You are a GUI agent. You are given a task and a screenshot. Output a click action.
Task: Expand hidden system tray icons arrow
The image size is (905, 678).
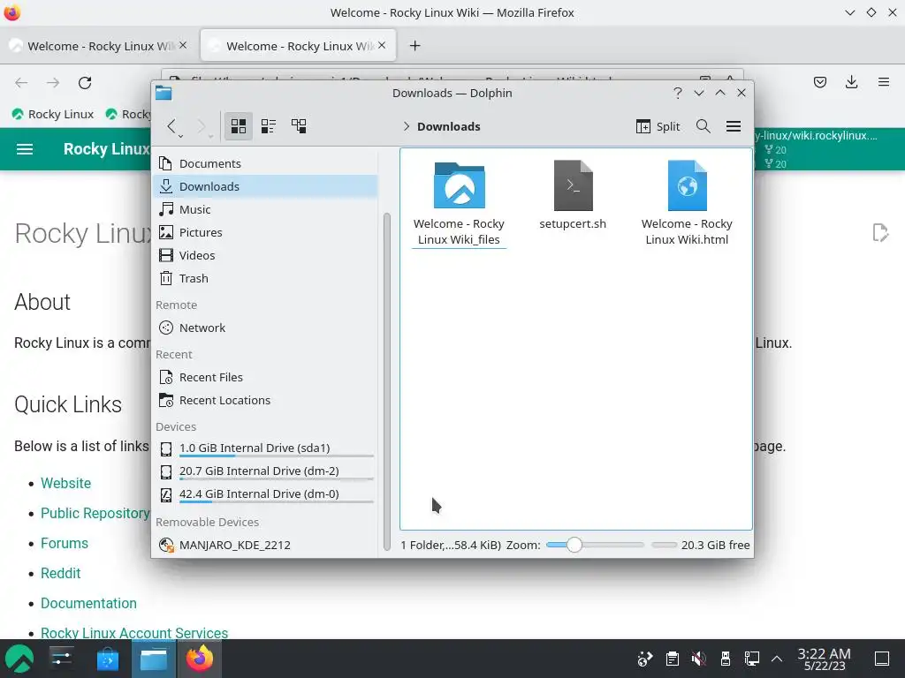point(777,659)
